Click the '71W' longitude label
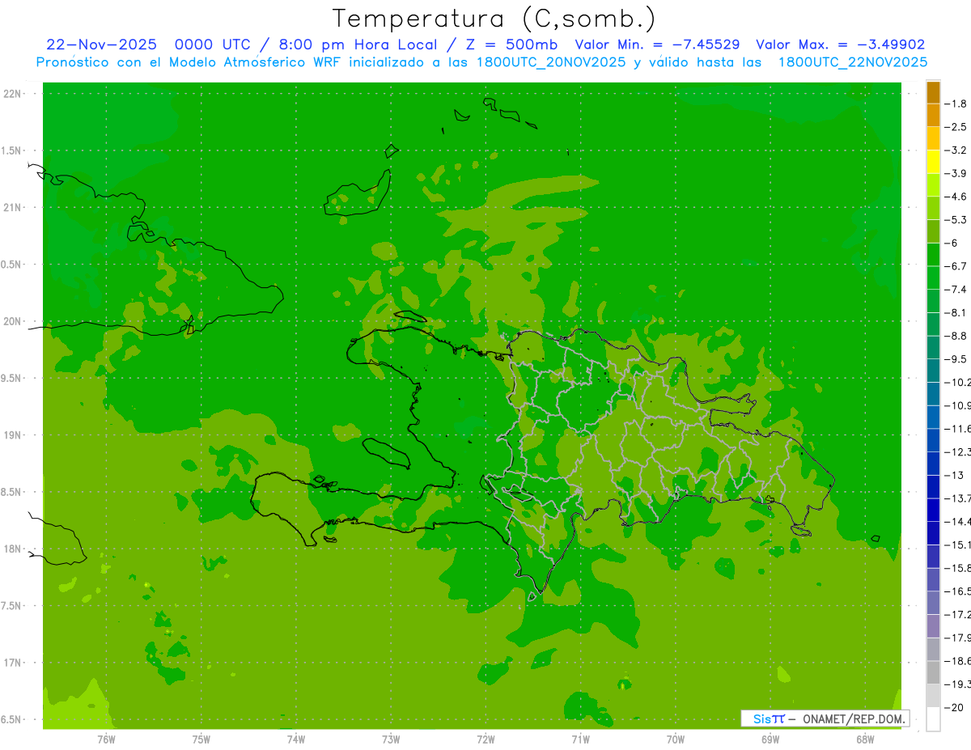 coord(580,739)
